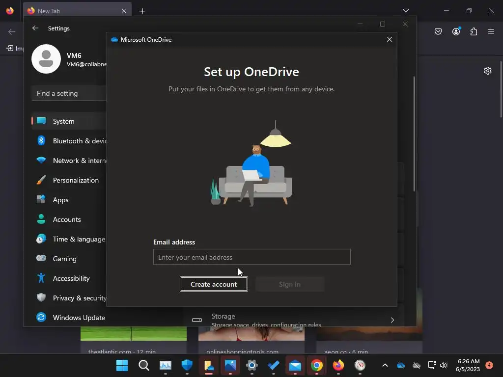Open Windows Security shield in taskbar
The height and width of the screenshot is (377, 503).
pyautogui.click(x=187, y=365)
